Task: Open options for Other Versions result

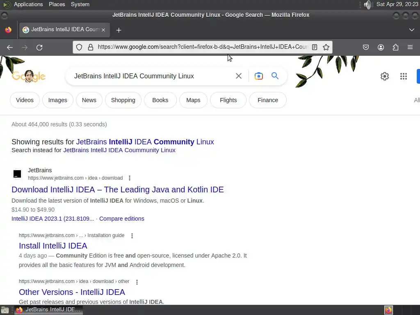Action: coord(137,282)
